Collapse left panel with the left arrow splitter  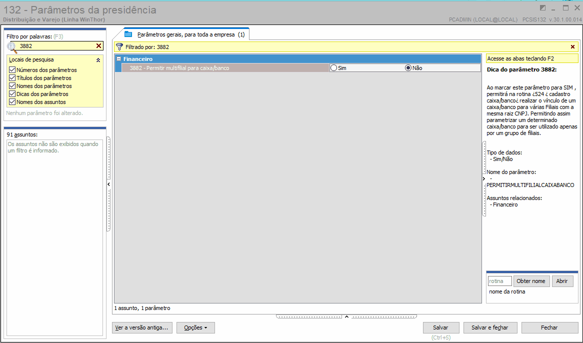pos(108,184)
